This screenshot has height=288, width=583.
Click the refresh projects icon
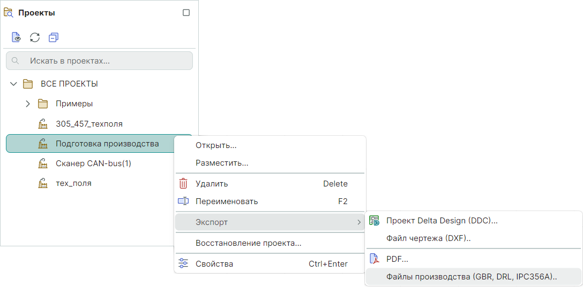coord(35,37)
